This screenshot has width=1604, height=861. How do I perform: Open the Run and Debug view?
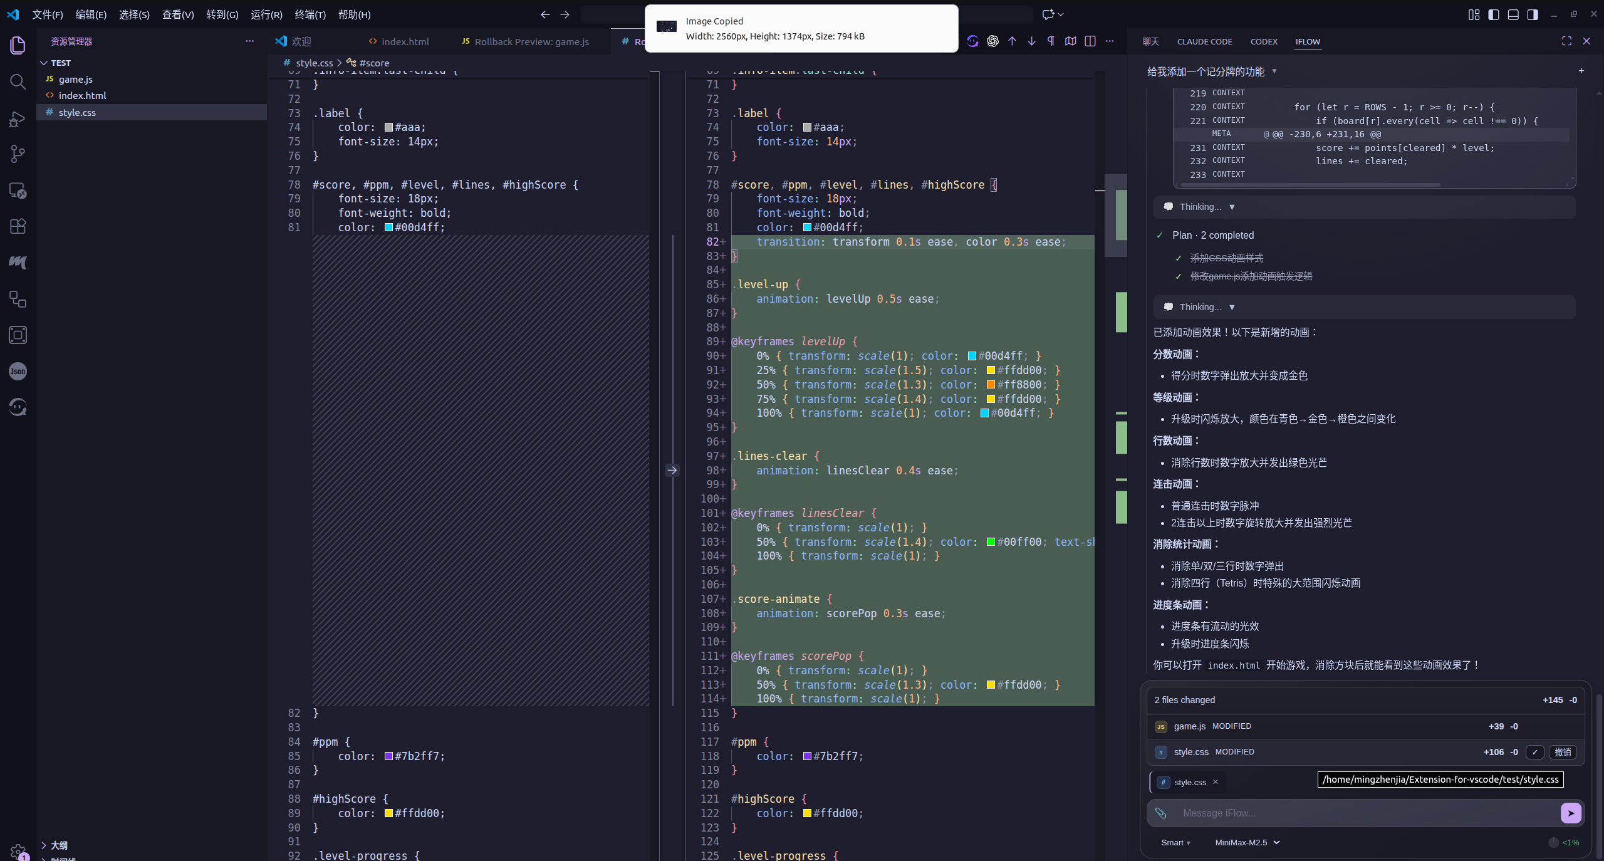click(17, 119)
